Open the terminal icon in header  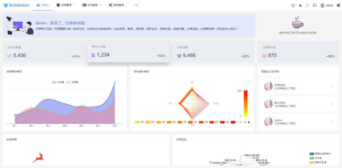click(315, 5)
